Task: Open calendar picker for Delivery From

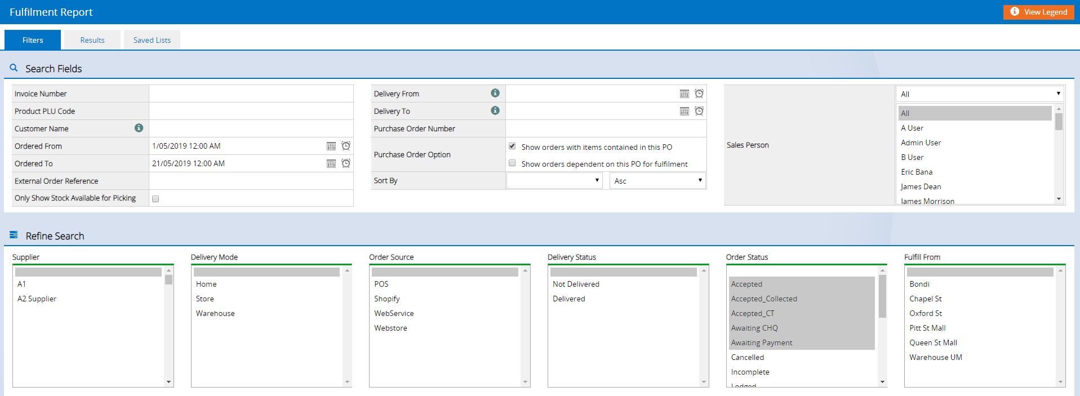Action: (685, 94)
